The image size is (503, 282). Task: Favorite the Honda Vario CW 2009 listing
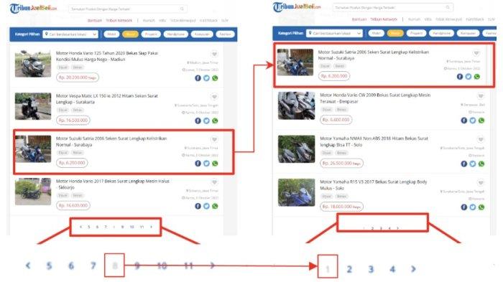[480, 96]
